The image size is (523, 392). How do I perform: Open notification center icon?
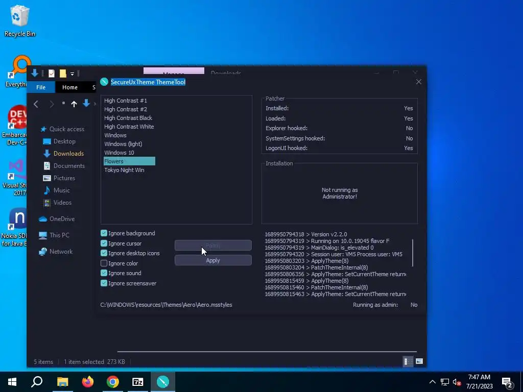507,382
